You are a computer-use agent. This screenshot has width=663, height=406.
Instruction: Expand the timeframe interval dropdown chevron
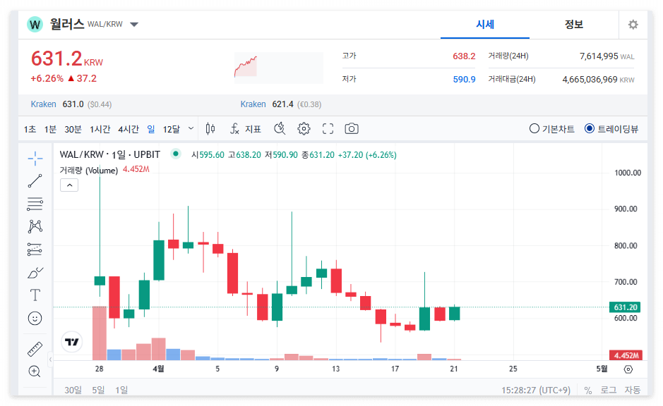tap(191, 128)
